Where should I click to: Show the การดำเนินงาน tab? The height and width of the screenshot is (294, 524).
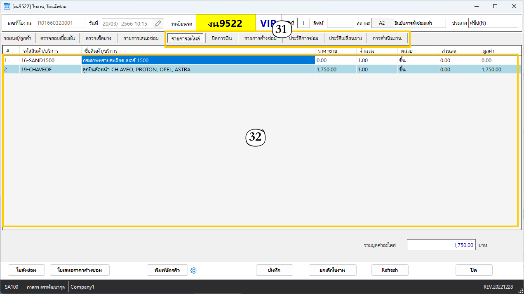coord(387,38)
